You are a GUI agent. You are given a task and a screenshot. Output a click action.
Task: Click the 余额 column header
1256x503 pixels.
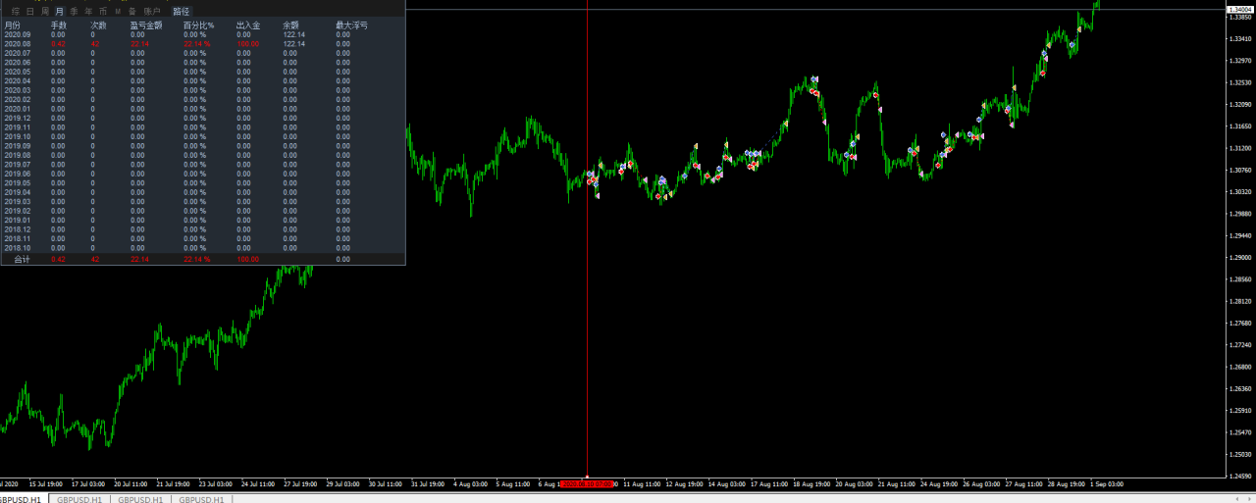tap(291, 25)
